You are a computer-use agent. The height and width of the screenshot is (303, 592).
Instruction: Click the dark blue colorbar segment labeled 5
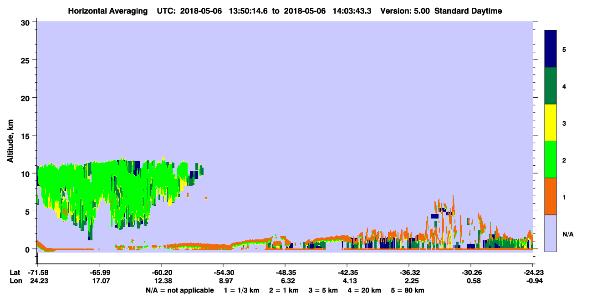click(x=551, y=49)
